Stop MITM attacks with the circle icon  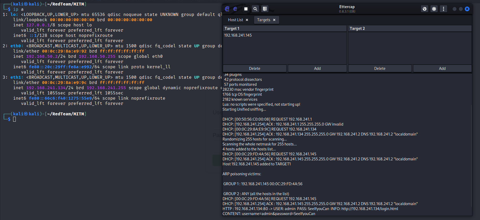(x=434, y=9)
